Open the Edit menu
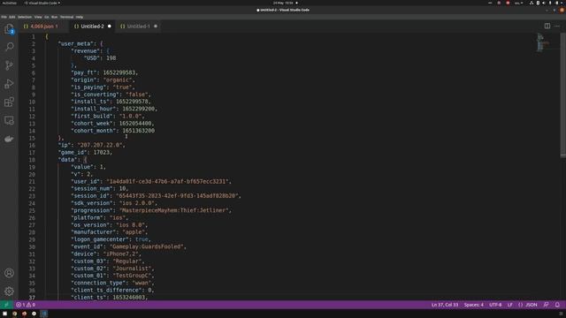 [x=11, y=17]
